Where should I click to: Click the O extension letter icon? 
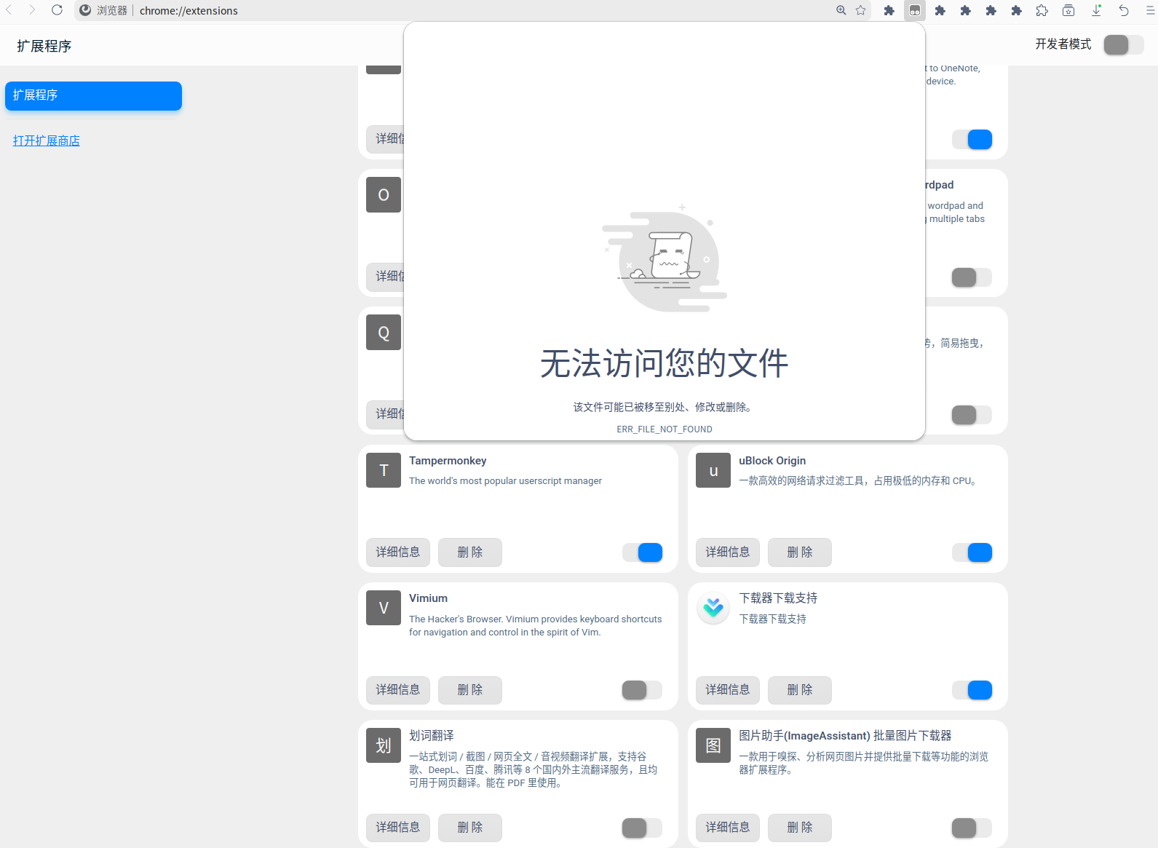(384, 194)
